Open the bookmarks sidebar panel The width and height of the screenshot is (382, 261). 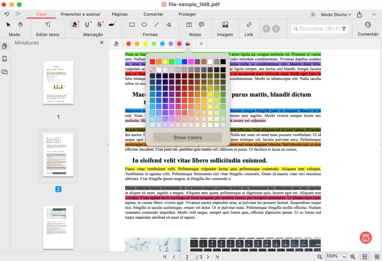tap(5, 59)
